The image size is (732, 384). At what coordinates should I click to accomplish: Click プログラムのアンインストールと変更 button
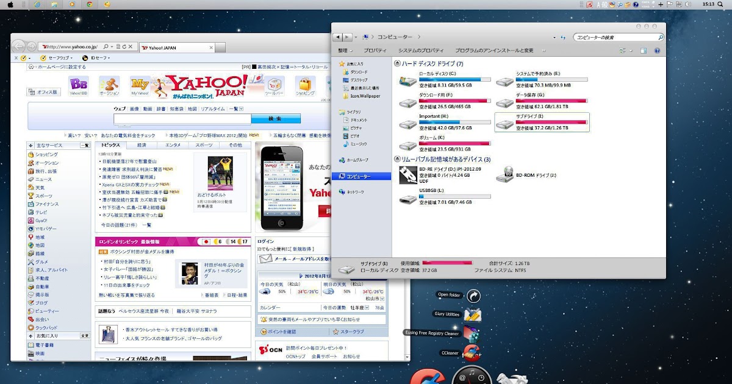pos(493,51)
